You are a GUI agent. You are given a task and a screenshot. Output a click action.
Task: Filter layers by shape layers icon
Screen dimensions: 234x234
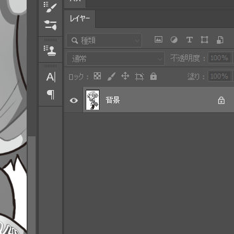(204, 40)
